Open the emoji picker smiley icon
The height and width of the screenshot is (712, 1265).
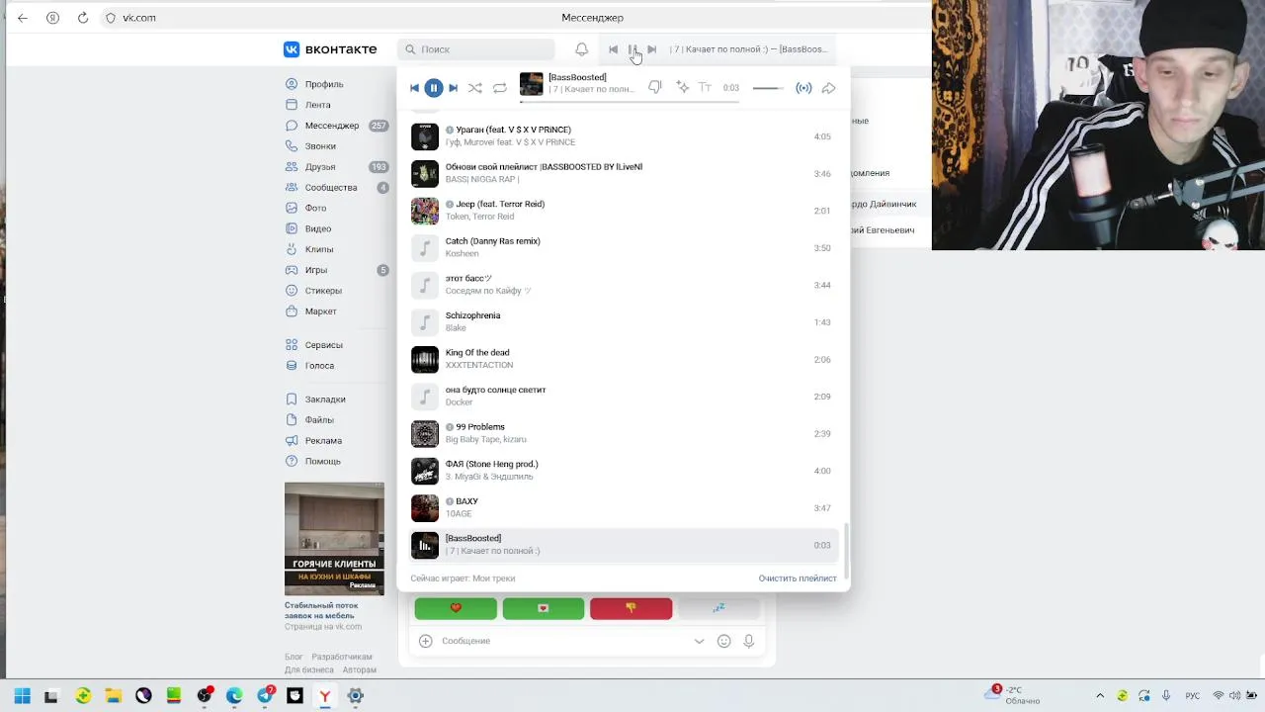(723, 641)
